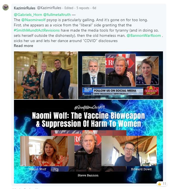169x189 pixels.
Task: Open the @Gabriels_Horn mention
Action: pos(28,15)
